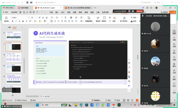Underline the selected text
Viewport: 178px width, 108px height.
[19, 21]
